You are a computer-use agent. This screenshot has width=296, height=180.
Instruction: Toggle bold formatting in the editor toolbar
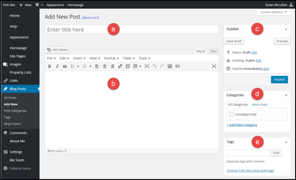49,66
